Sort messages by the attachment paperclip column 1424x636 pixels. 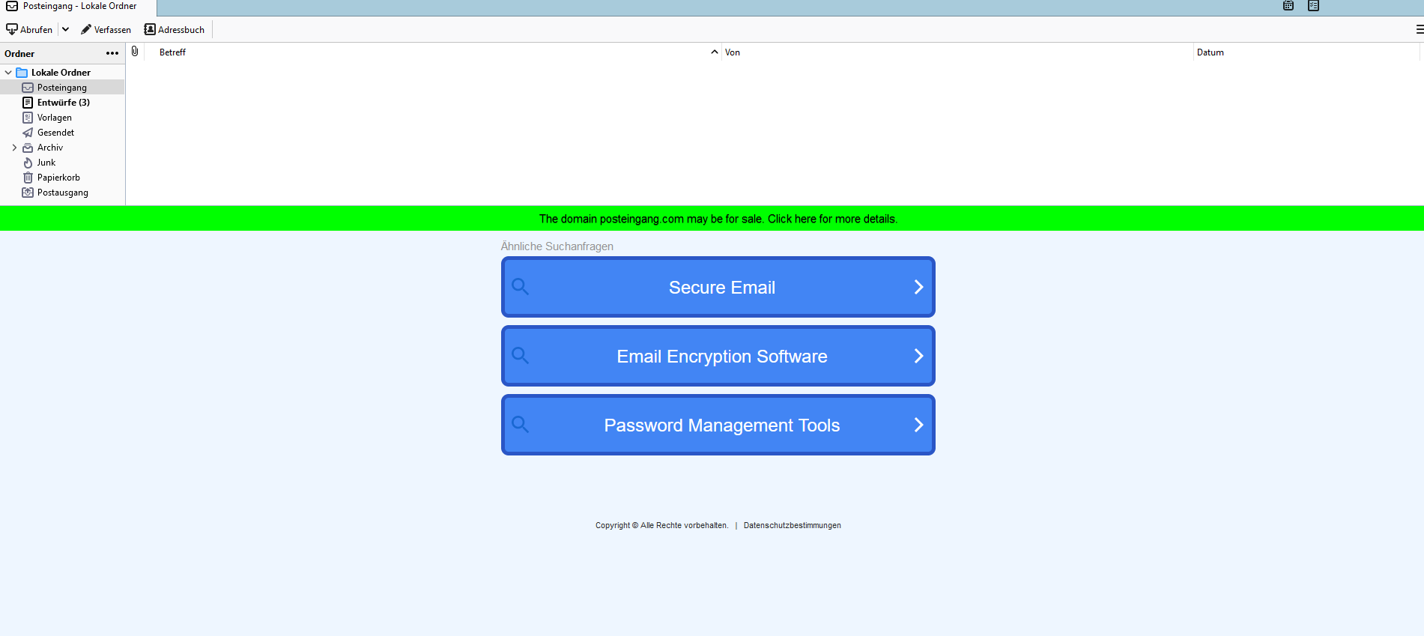point(135,52)
